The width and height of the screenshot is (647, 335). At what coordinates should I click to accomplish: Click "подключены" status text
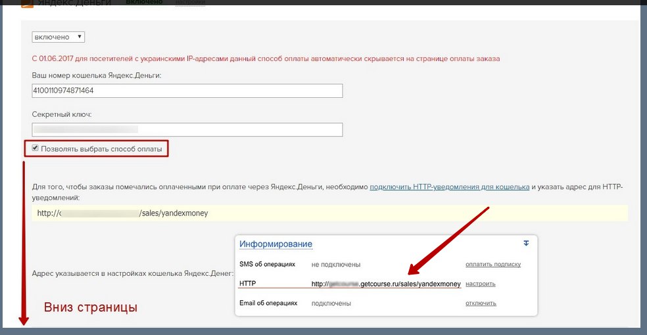331,303
